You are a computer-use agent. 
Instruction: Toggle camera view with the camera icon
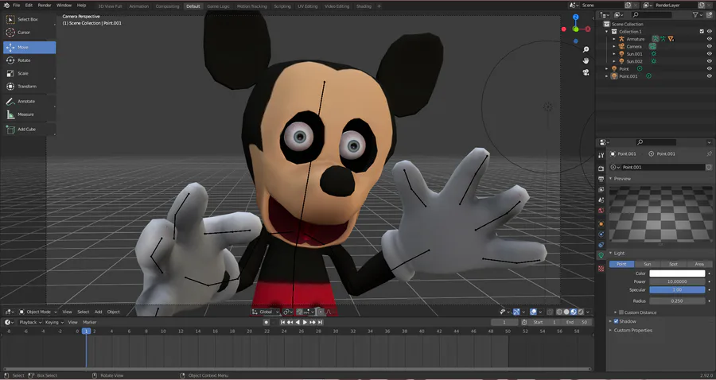[x=586, y=72]
